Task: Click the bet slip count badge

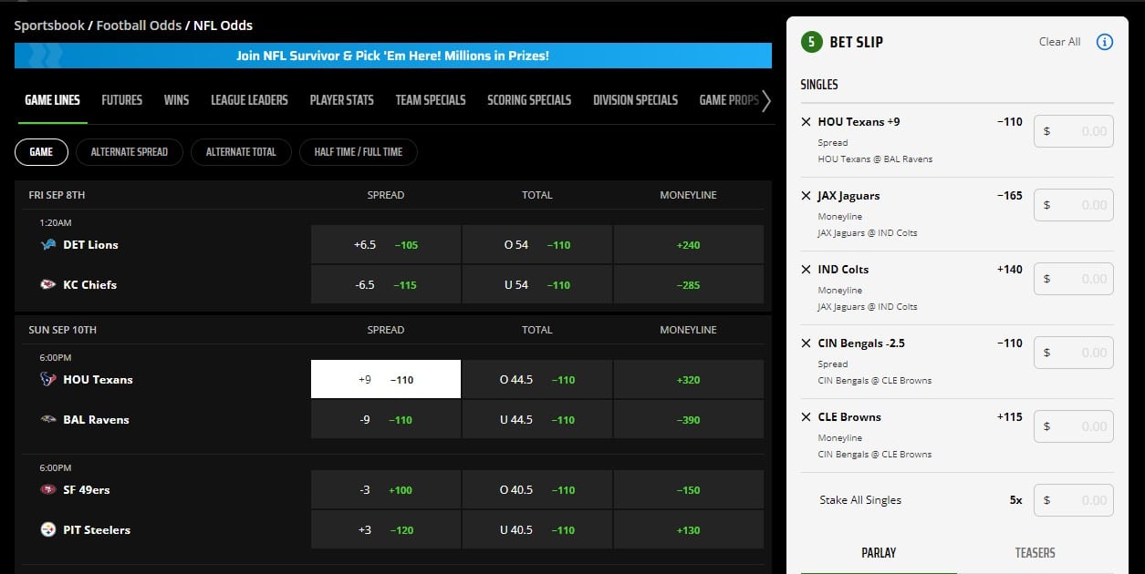Action: click(811, 42)
